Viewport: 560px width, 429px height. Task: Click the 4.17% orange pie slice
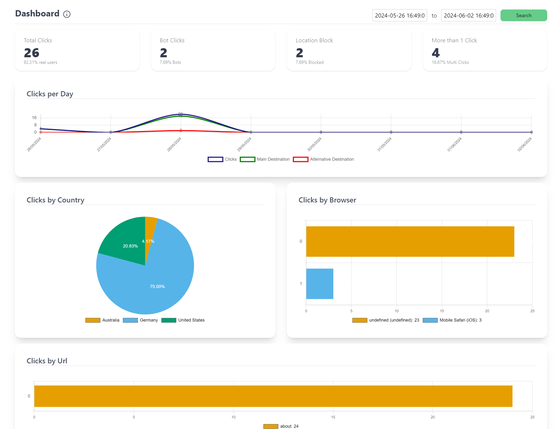click(150, 233)
